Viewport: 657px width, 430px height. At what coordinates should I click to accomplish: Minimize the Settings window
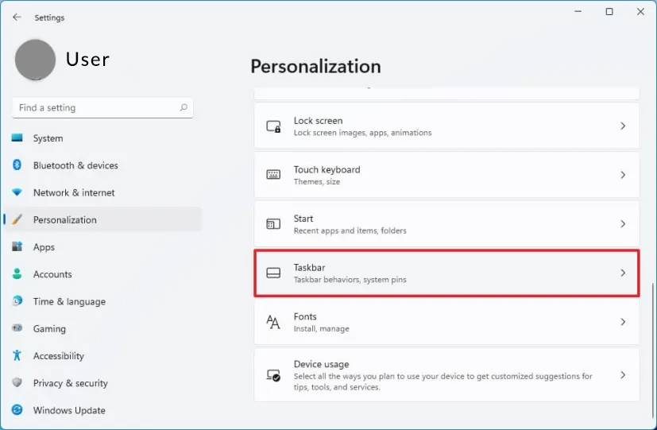pos(578,12)
